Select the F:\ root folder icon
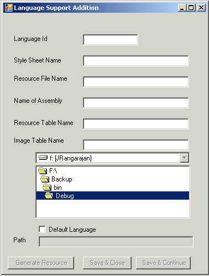This screenshot has width=209, height=276. point(43,171)
